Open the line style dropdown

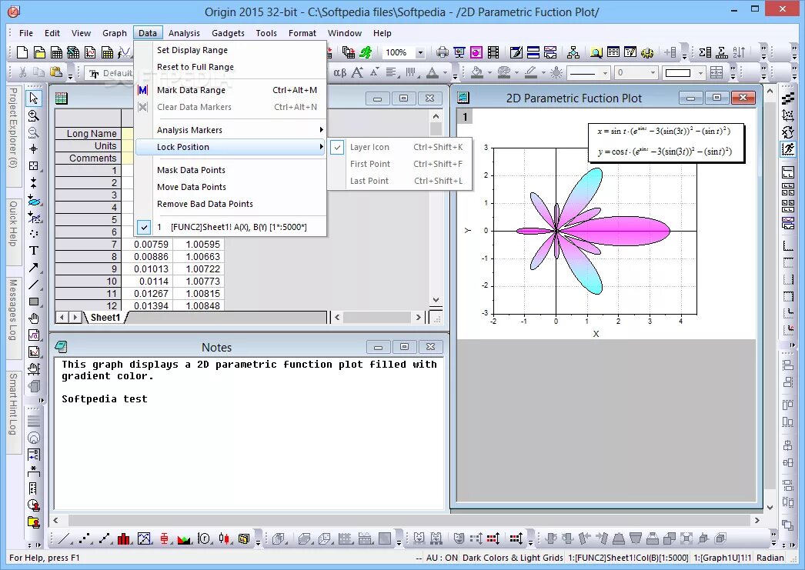tap(605, 73)
